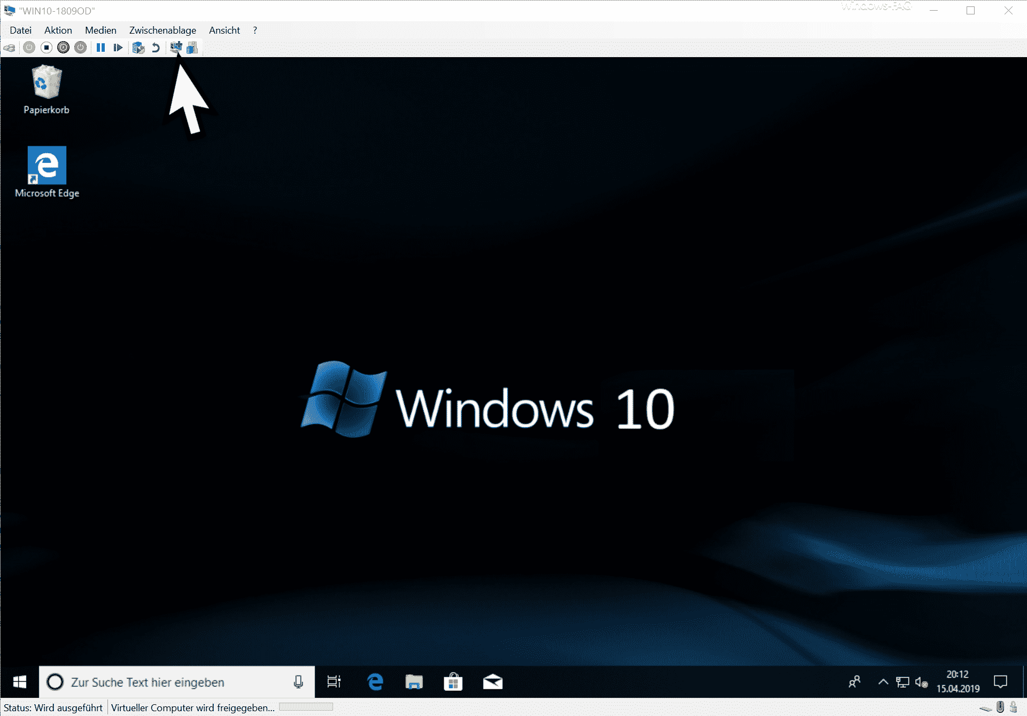This screenshot has width=1027, height=716.
Task: Click the Save state power icon
Action: 81,48
